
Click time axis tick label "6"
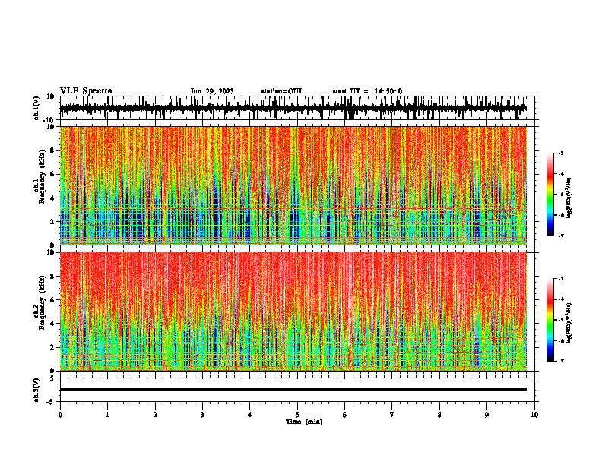pyautogui.click(x=344, y=415)
